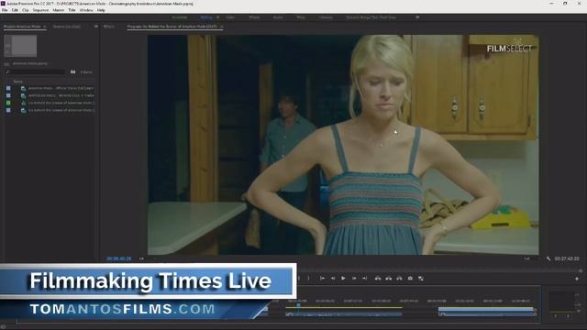Screen dimensions: 587x330
Task: Select the Effects panel tab beside the Program monitor
Action: [109, 27]
